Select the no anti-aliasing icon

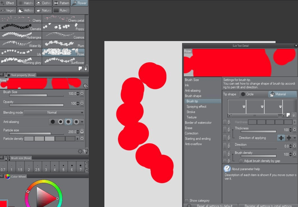coord(53,122)
